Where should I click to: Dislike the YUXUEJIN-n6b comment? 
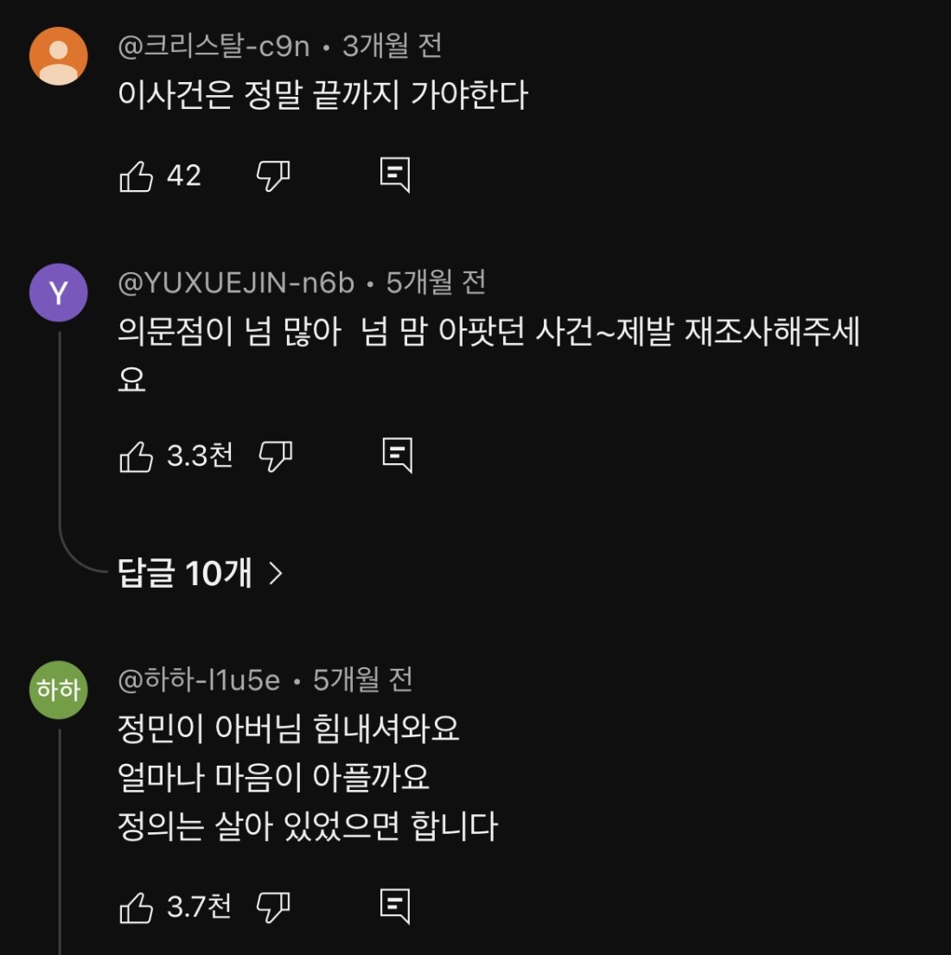point(276,456)
